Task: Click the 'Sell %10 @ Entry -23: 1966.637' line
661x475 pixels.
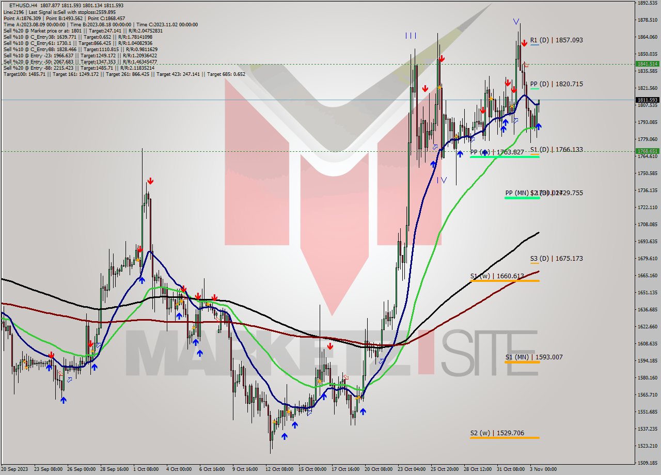Action: pos(80,55)
